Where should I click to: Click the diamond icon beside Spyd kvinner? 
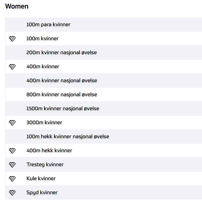tap(12, 192)
